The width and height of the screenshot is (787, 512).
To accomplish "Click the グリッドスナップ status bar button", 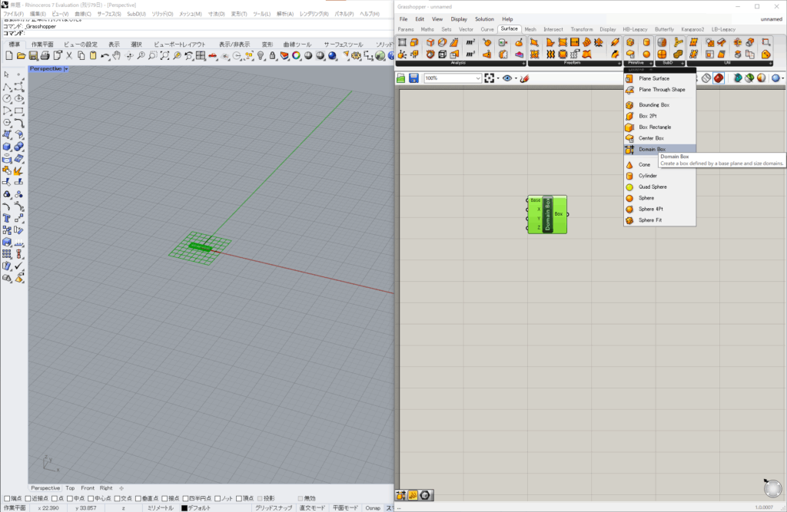I will pyautogui.click(x=274, y=507).
